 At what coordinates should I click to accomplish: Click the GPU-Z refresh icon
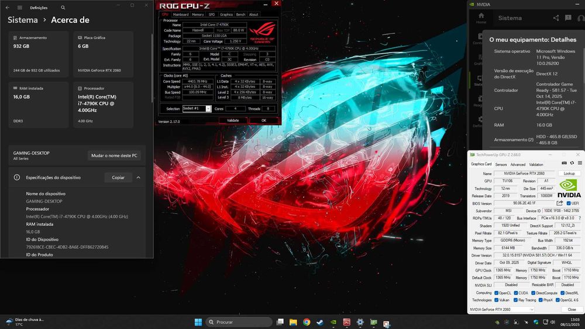pos(572,163)
